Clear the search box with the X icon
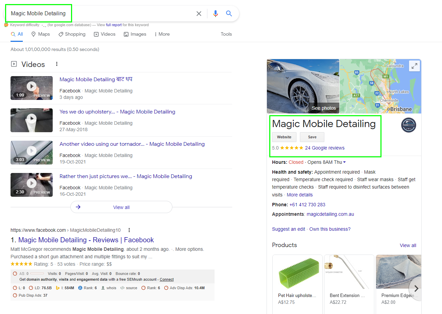 click(199, 14)
